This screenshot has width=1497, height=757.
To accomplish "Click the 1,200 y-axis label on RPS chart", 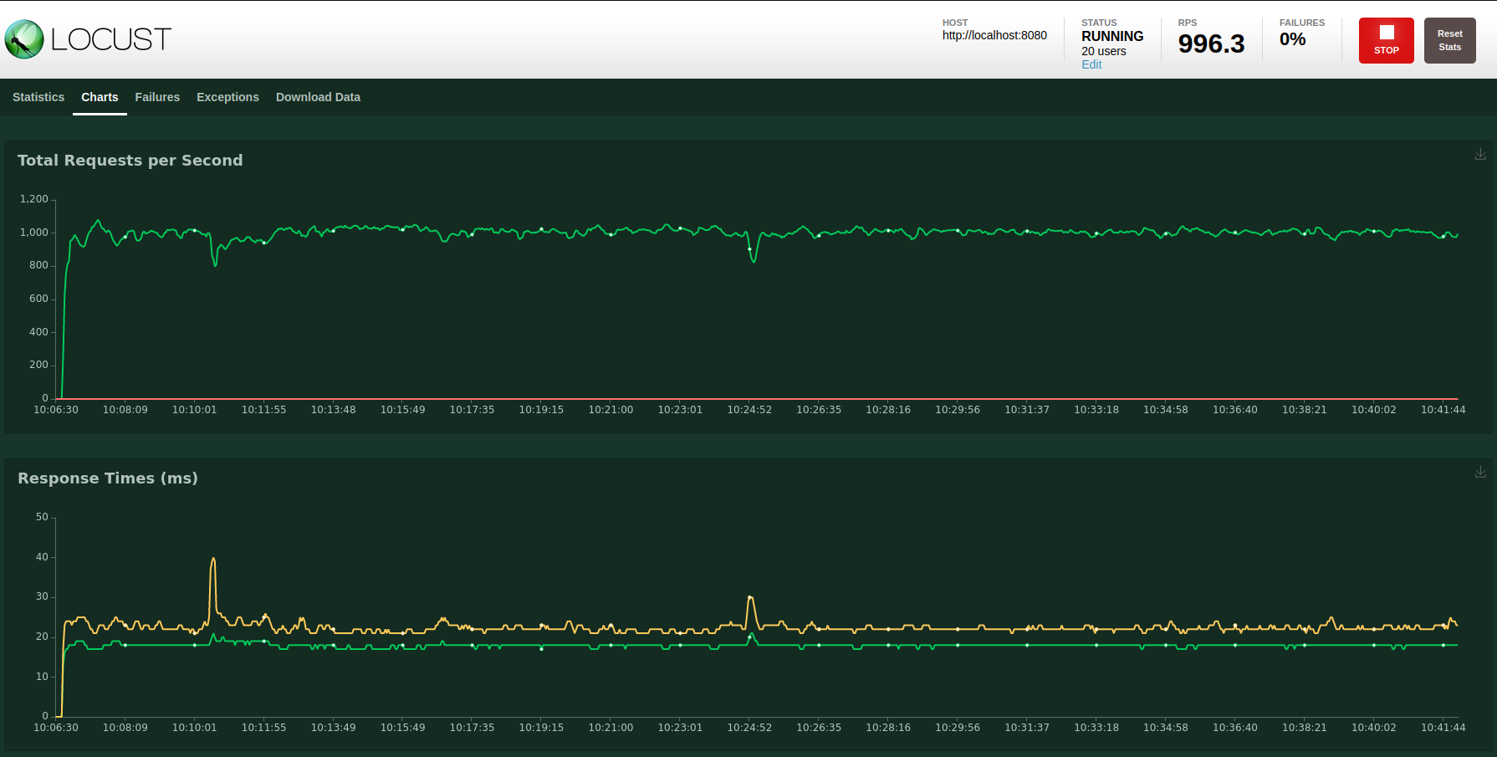I will coord(34,199).
